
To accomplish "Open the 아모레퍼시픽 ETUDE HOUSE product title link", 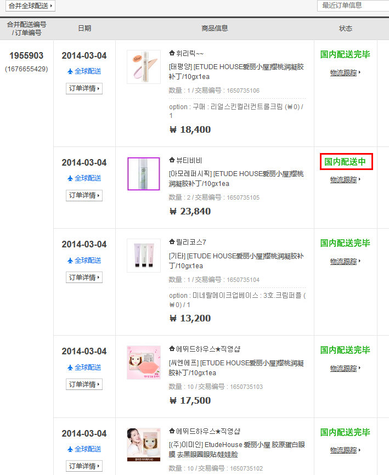I will (x=236, y=178).
